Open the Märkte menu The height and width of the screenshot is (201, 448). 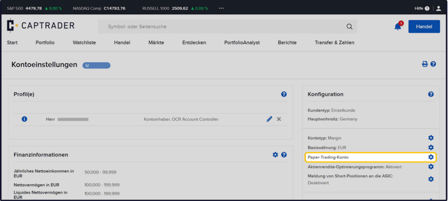pyautogui.click(x=156, y=43)
